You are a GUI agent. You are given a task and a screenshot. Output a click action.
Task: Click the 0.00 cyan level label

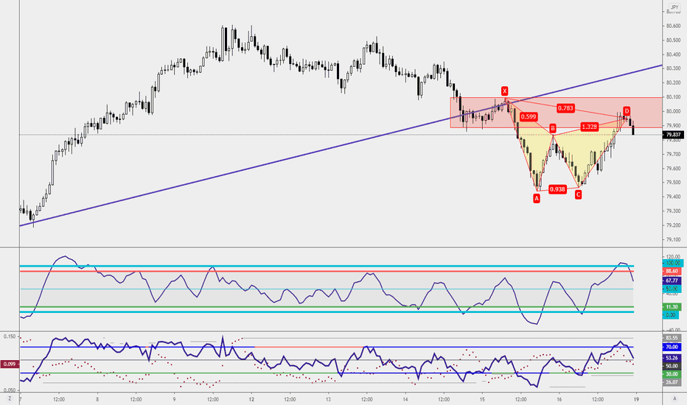click(x=671, y=315)
